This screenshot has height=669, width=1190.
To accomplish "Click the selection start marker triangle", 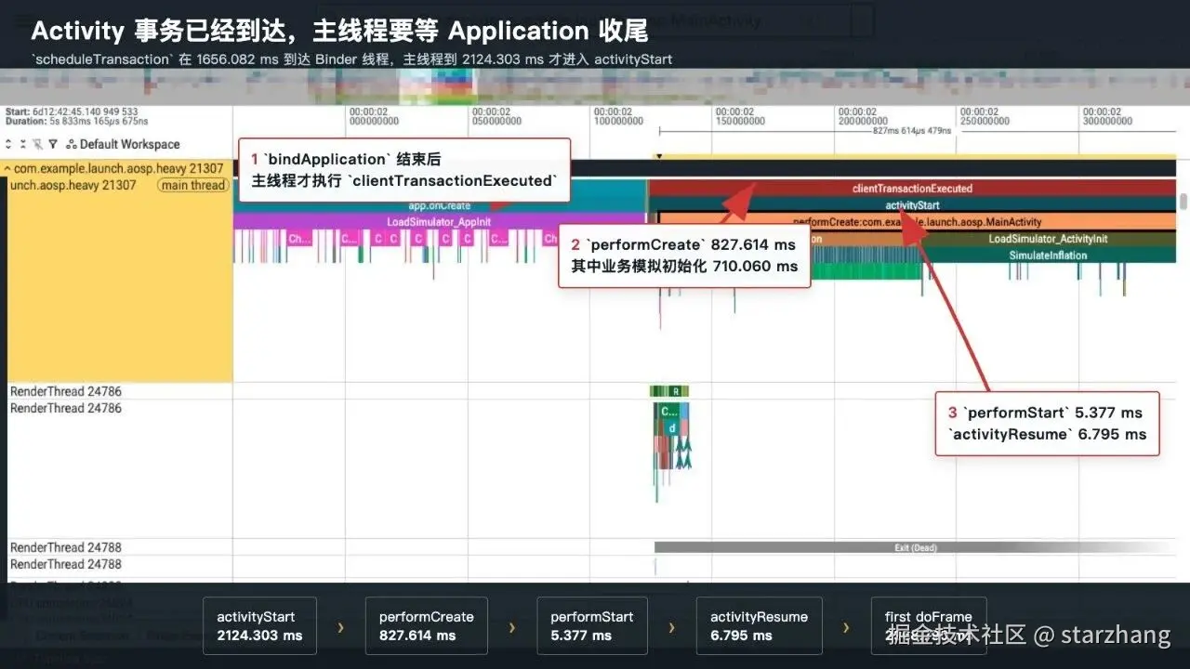I will (659, 156).
